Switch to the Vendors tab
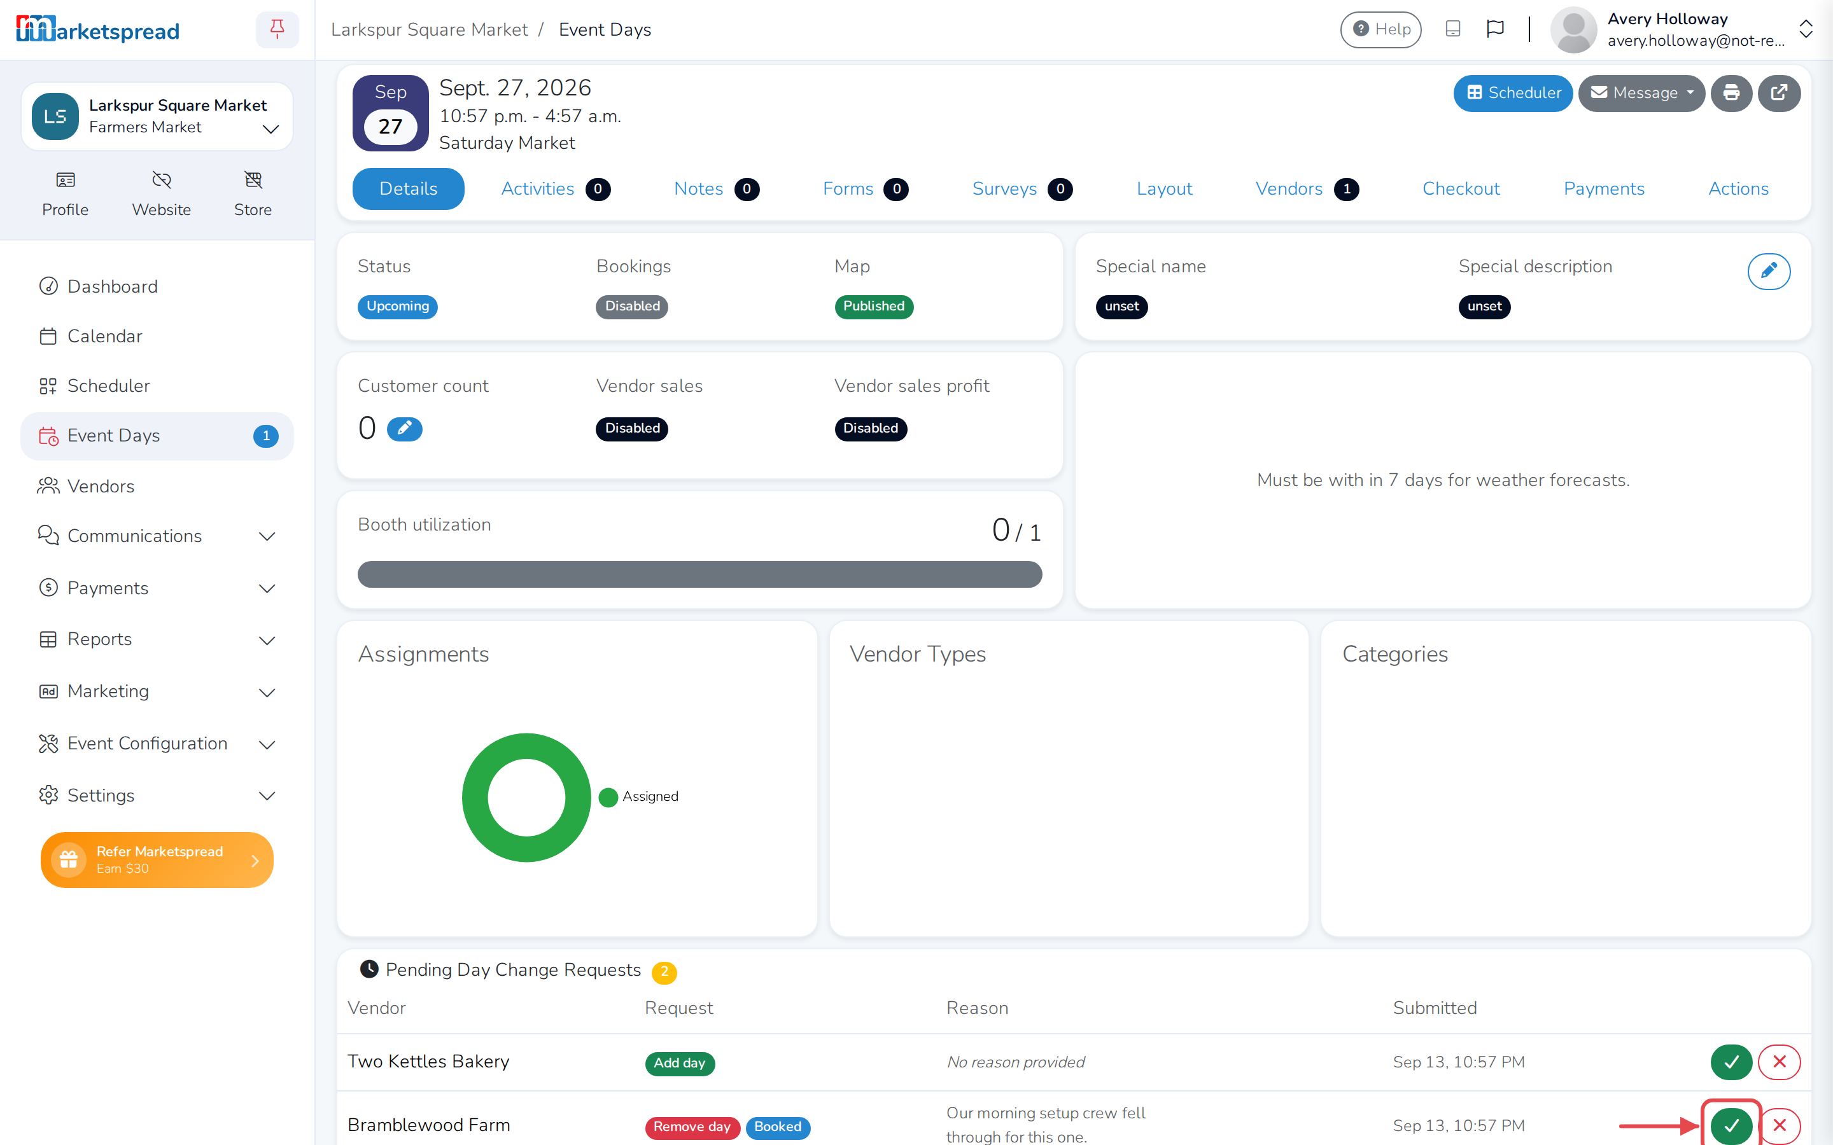Image resolution: width=1833 pixels, height=1145 pixels. click(x=1307, y=188)
